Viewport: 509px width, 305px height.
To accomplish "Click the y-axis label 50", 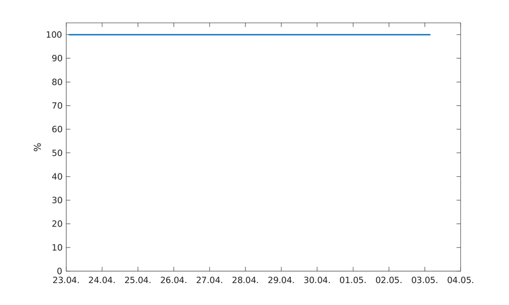I will 57,153.
